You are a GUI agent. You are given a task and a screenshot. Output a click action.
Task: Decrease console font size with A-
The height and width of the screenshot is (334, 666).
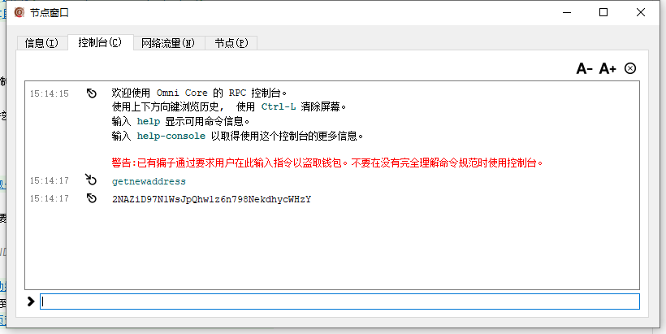[x=584, y=68]
